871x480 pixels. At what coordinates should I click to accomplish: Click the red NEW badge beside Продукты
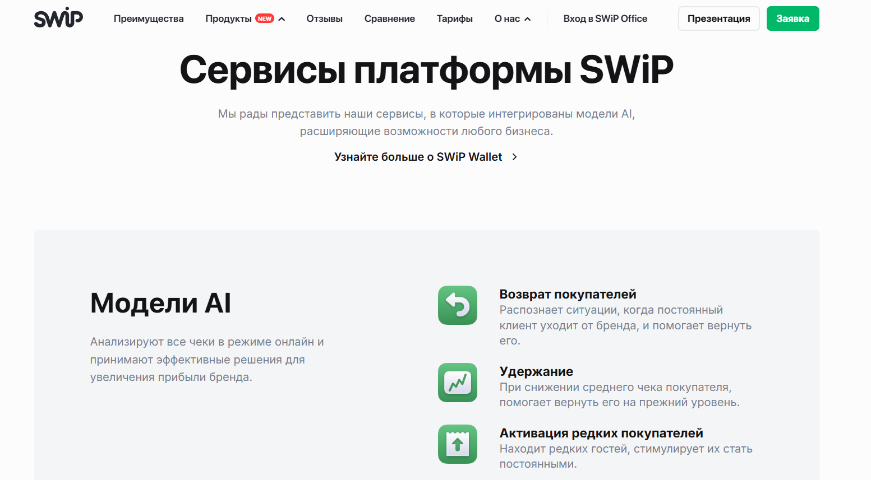265,18
